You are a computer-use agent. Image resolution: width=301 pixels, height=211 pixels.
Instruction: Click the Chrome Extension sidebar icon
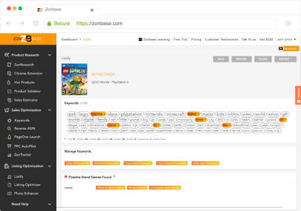9,73
